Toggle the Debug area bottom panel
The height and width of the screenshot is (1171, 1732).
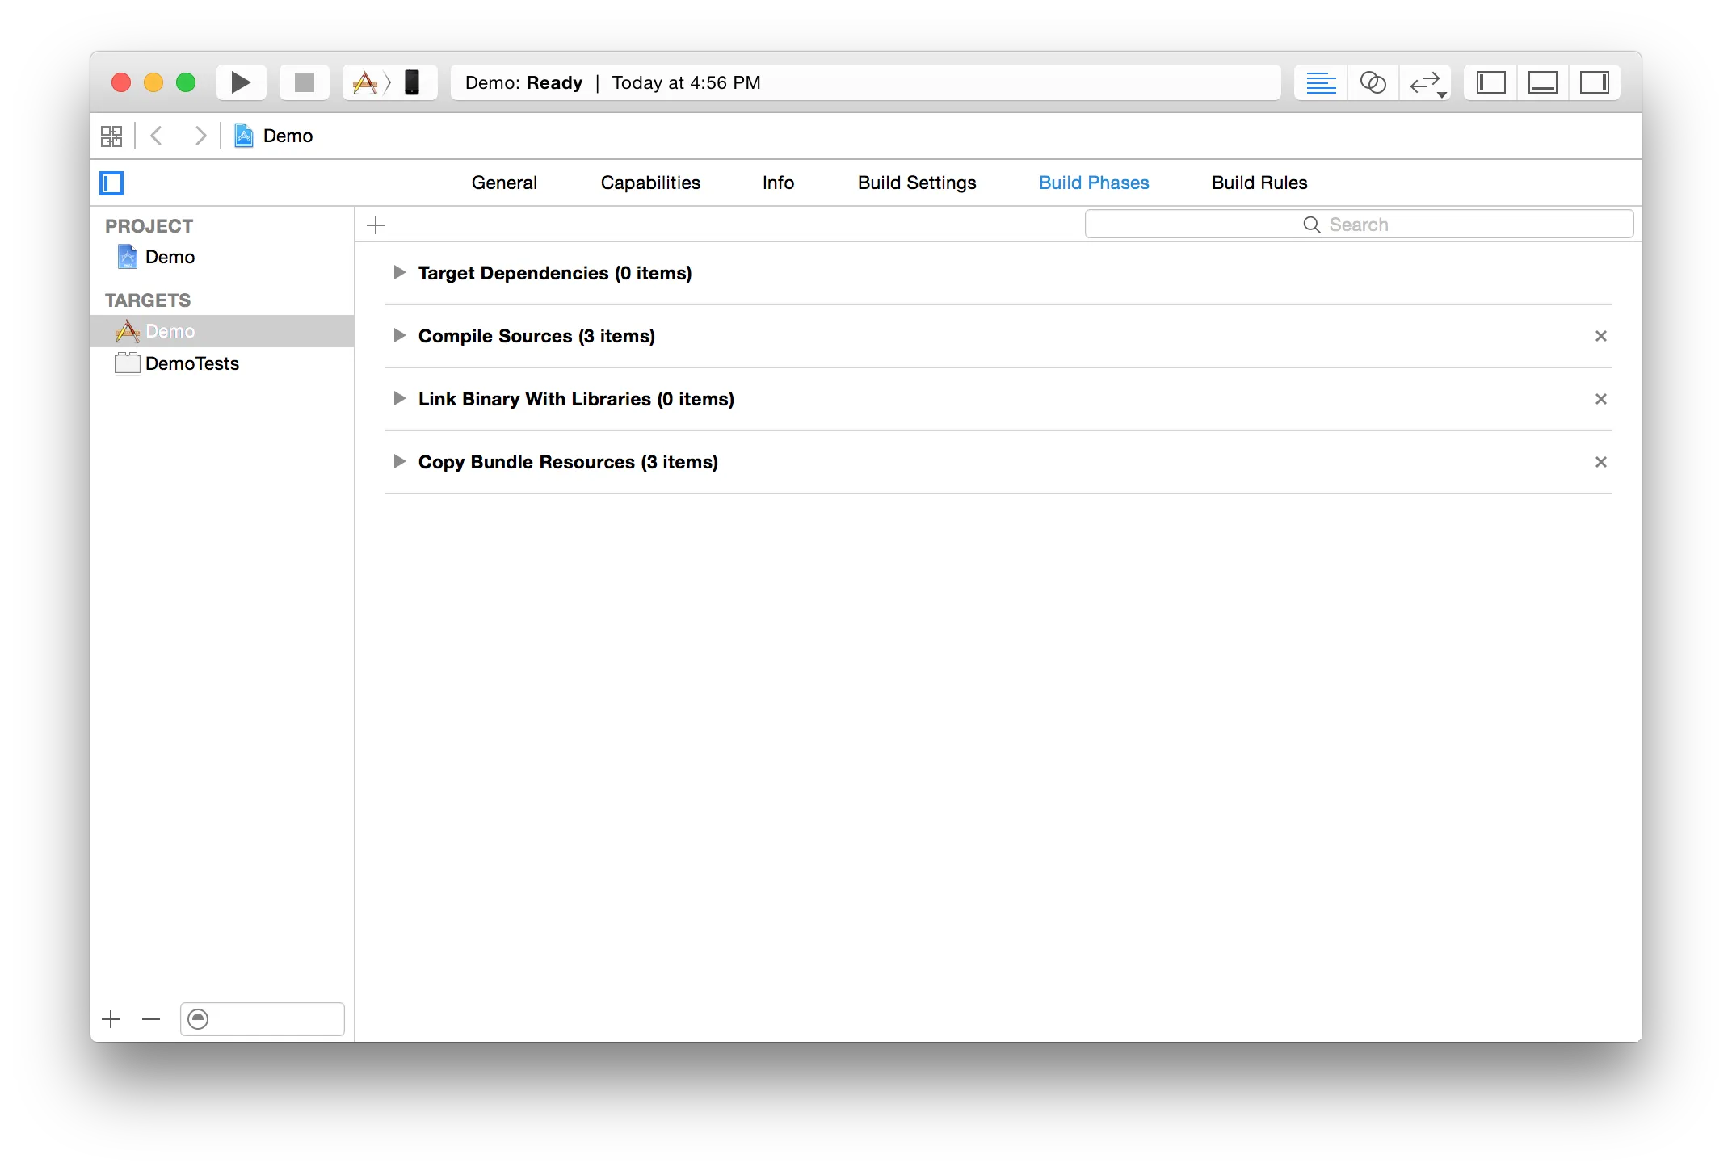tap(1542, 82)
